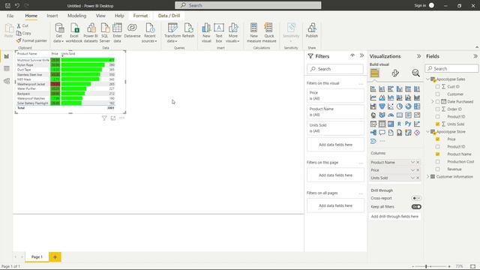Select the stacked bar chart visual

click(x=373, y=89)
